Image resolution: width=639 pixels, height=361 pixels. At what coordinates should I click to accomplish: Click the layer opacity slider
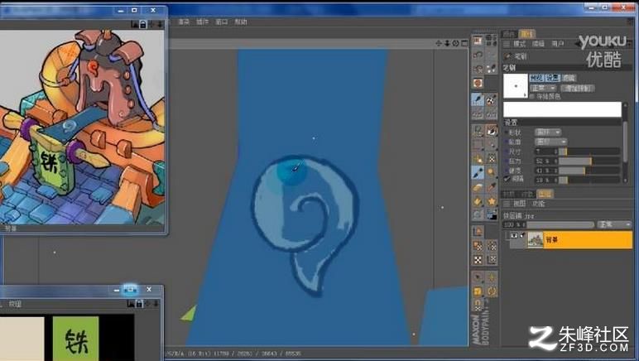[x=560, y=224]
